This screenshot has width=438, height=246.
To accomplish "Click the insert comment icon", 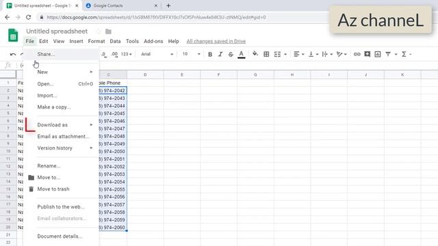I will (x=367, y=54).
